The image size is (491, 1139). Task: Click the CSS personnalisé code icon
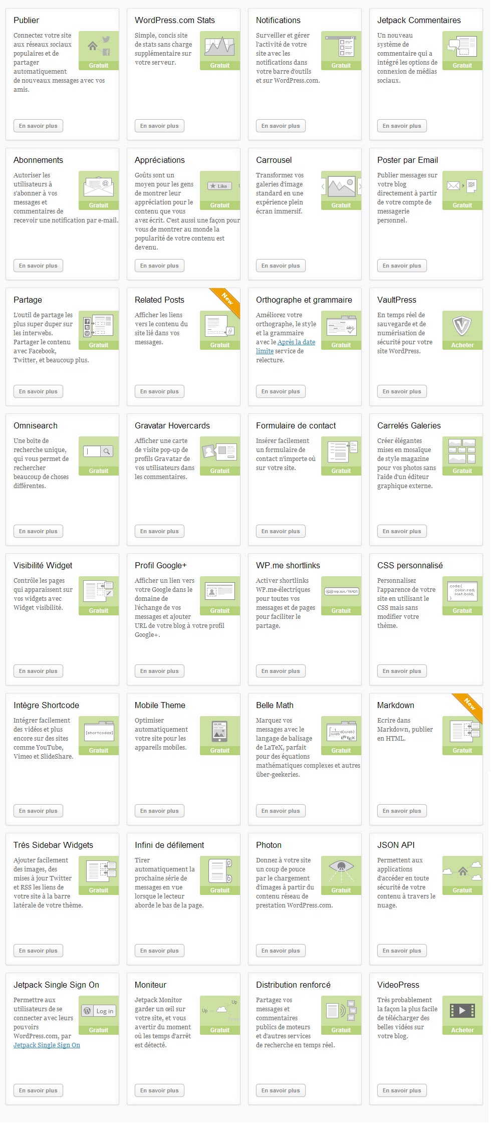462,591
